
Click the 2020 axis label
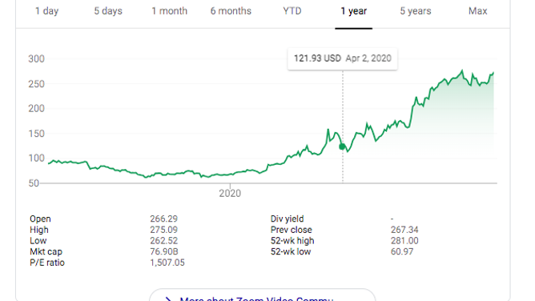[x=230, y=193]
